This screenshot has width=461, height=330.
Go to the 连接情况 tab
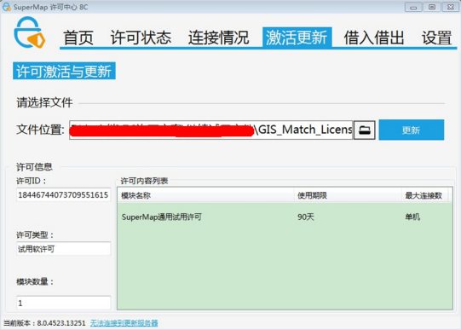click(218, 38)
